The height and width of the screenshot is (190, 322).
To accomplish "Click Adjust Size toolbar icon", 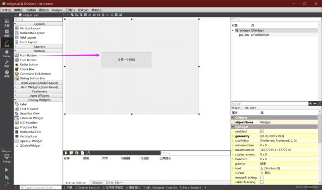I will [120, 15].
